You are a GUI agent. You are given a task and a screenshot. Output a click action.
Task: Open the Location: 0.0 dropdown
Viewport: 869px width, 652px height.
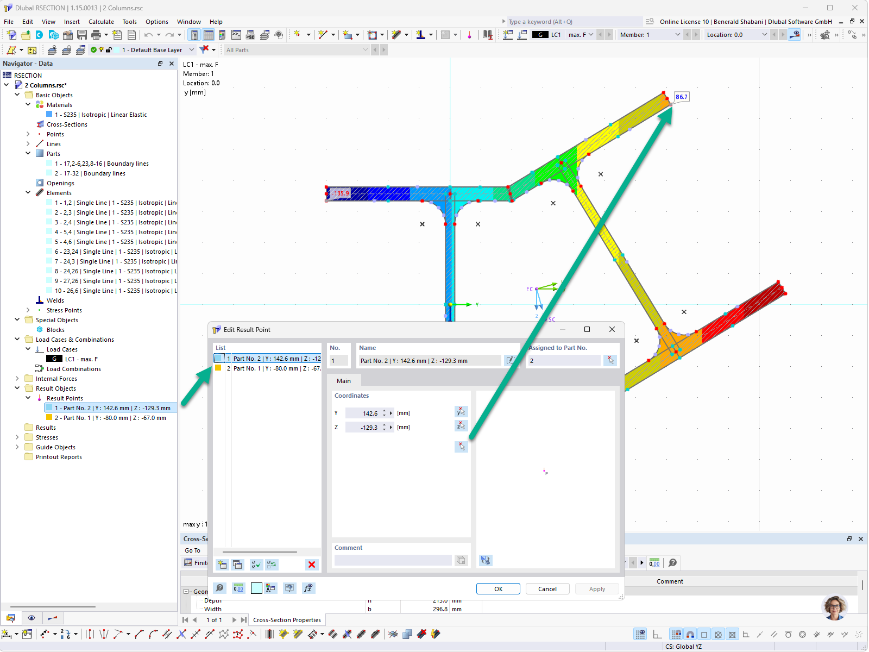coord(765,35)
